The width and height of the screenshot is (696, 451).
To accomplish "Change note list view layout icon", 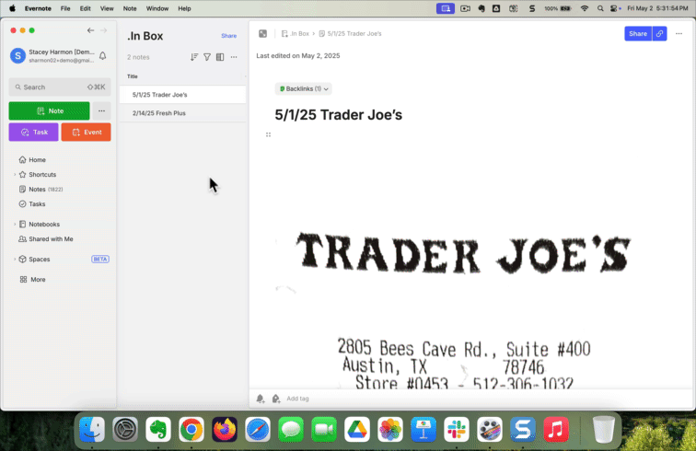I will point(220,57).
